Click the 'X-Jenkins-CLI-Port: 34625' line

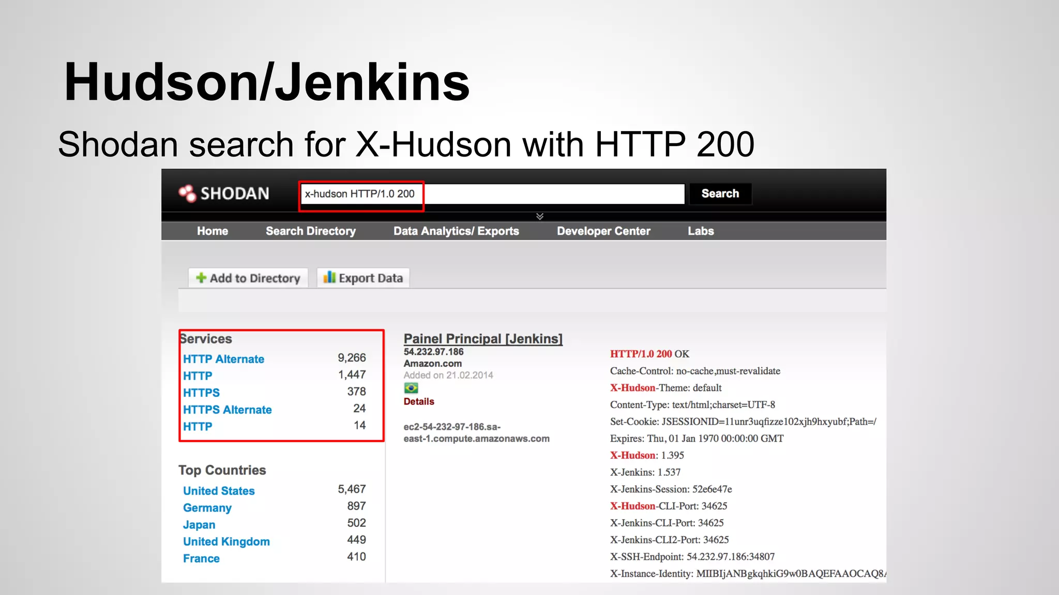coord(667,523)
